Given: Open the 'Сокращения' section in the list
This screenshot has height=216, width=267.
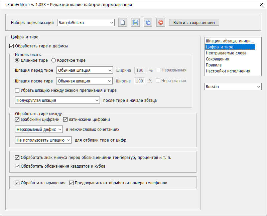Looking at the screenshot, I should click(x=217, y=59).
